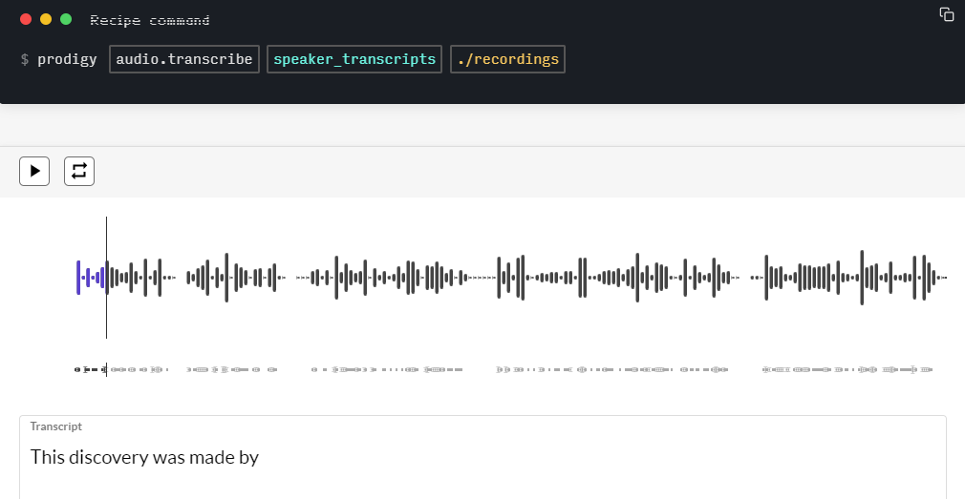Jump to end of minimap overview waveform
The image size is (965, 499).
(929, 369)
